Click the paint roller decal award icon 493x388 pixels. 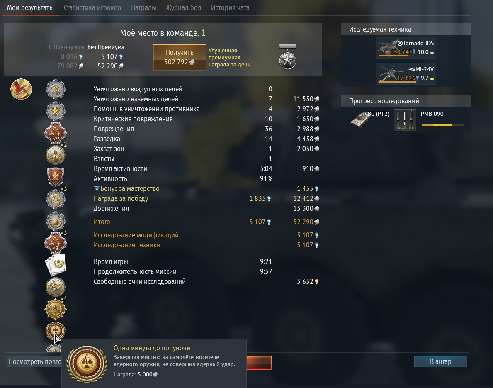(21, 89)
